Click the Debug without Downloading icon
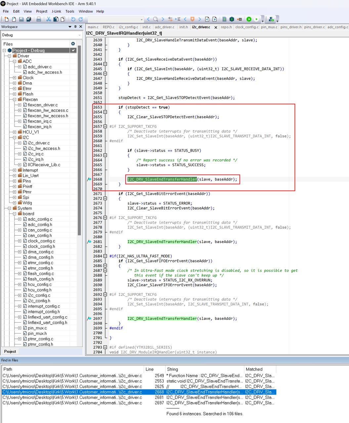This screenshot has height=423, width=349. (x=256, y=19)
